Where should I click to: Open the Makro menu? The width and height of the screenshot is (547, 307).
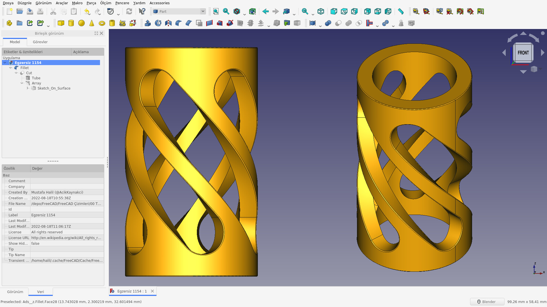point(77,3)
